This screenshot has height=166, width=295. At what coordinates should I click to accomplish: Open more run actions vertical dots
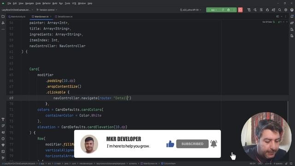[x=234, y=10]
